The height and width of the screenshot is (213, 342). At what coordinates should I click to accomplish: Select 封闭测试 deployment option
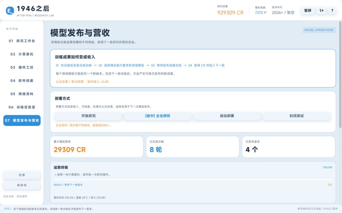pyautogui.click(x=297, y=116)
